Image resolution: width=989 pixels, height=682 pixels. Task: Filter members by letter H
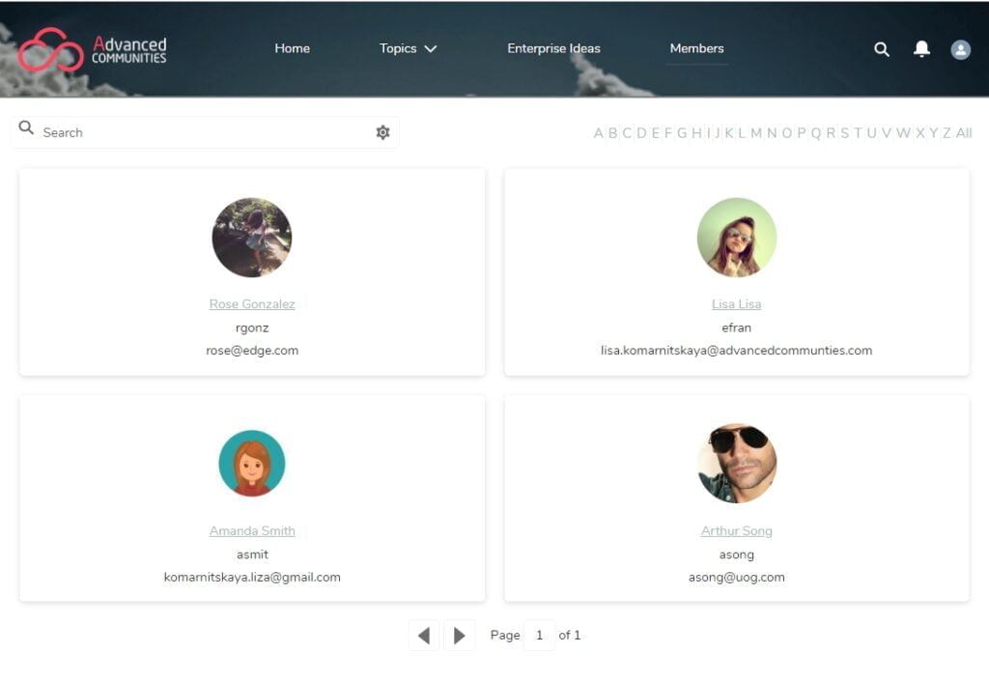point(697,133)
